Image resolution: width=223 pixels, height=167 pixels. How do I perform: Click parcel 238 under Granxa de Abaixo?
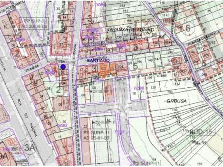point(118,37)
